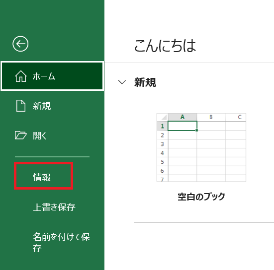Click column B header in workbook preview
This screenshot has height=270, width=274.
click(x=211, y=117)
